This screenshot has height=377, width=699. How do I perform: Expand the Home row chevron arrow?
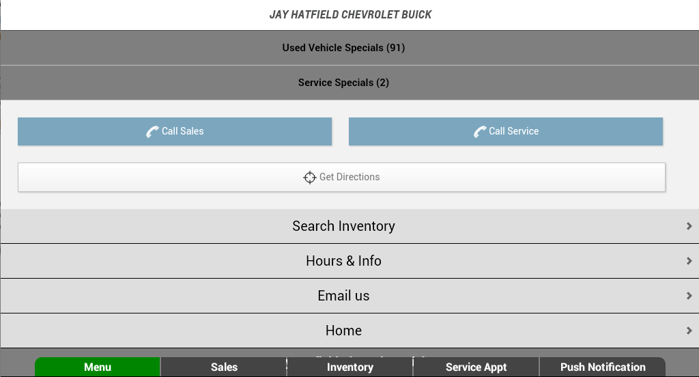689,331
